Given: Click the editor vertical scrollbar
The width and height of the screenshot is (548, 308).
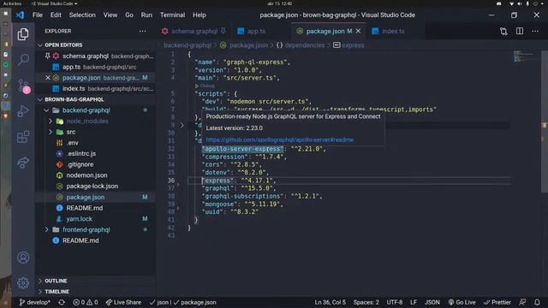Looking at the screenshot, I should click(x=545, y=121).
